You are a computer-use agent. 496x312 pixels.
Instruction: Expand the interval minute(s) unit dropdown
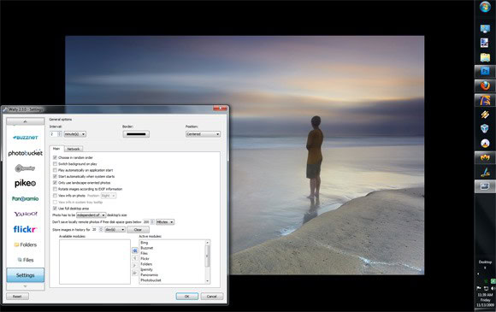[75, 134]
